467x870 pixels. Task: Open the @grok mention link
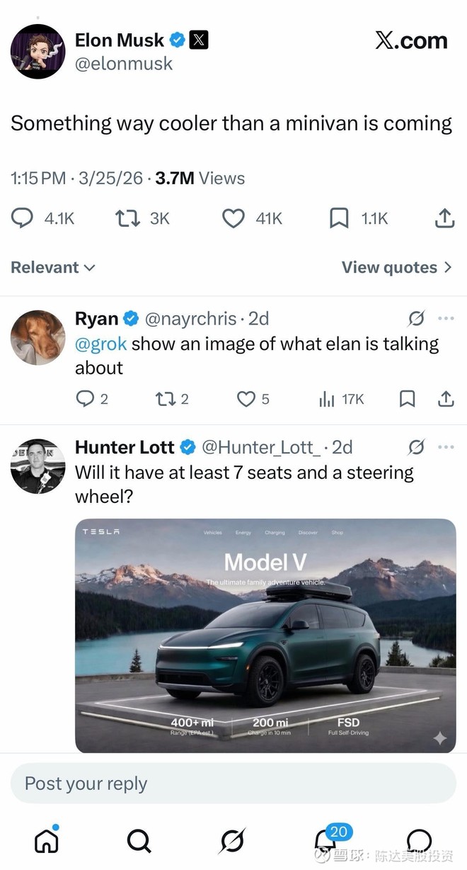click(101, 344)
